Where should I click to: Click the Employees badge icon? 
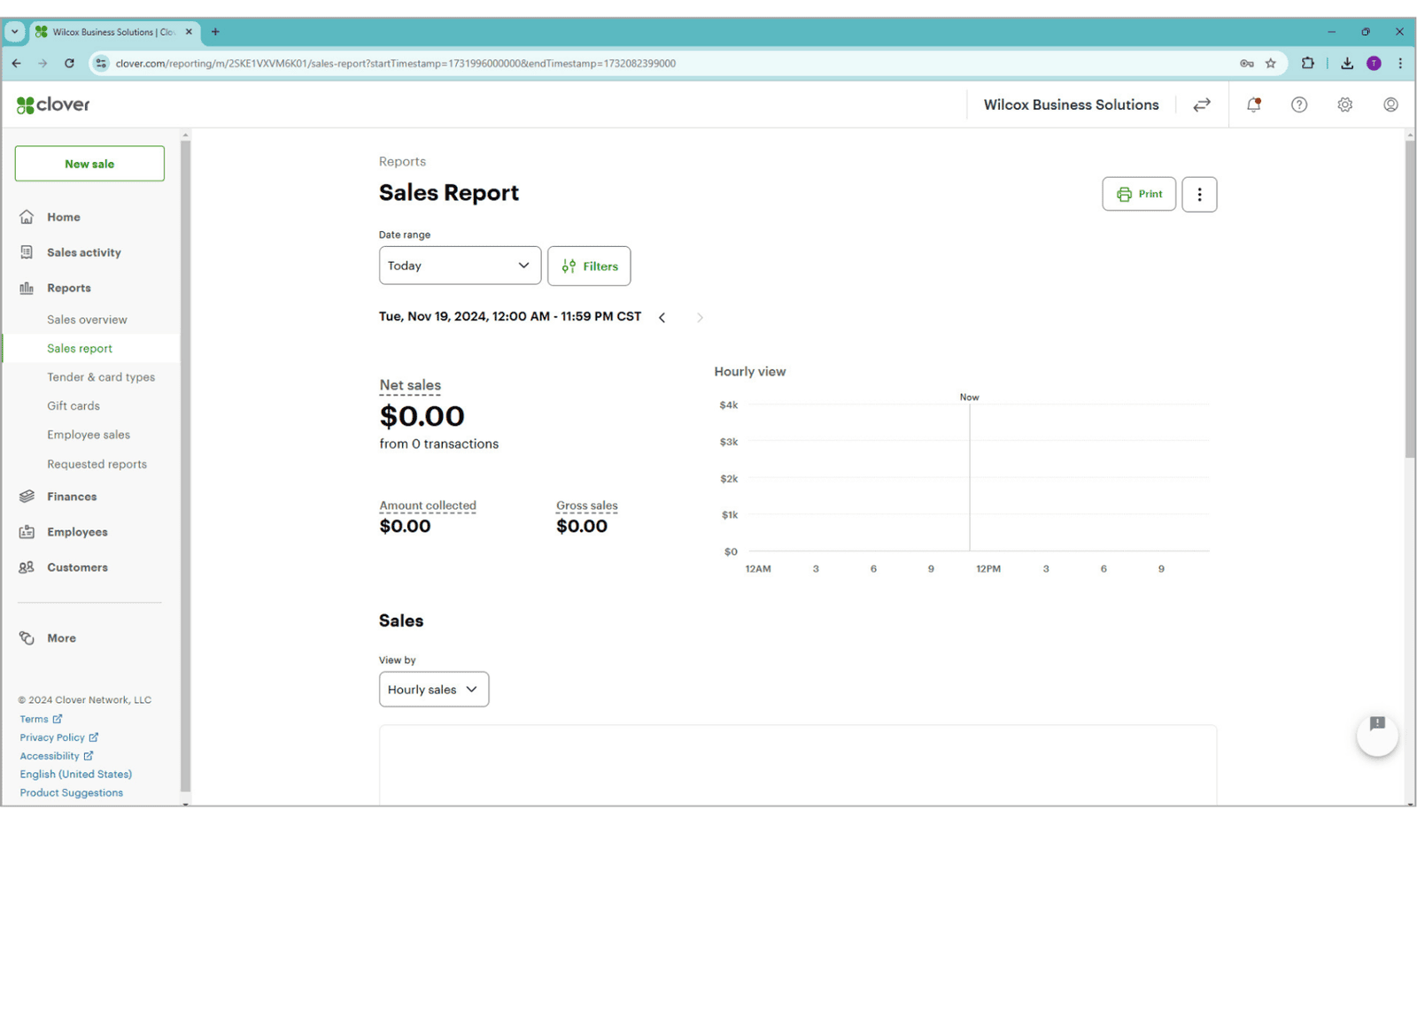27,532
